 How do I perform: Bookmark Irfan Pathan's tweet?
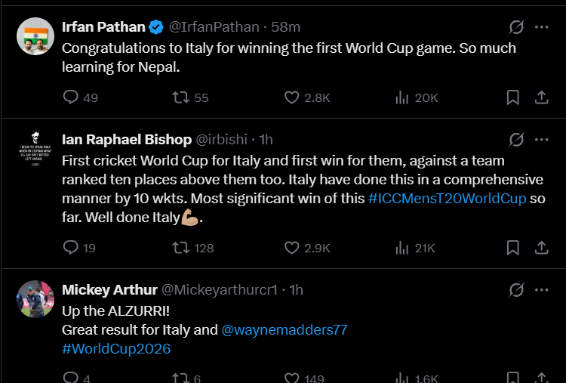click(512, 97)
